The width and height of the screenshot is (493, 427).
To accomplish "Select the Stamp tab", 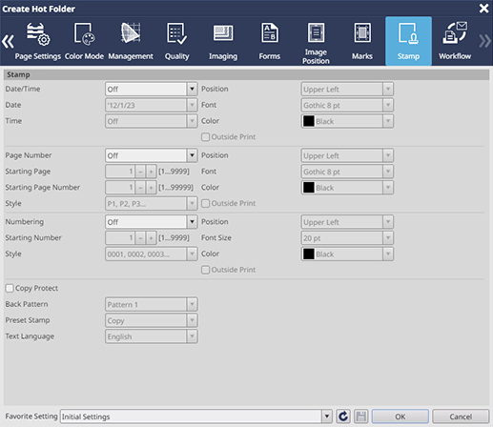I will 408,41.
